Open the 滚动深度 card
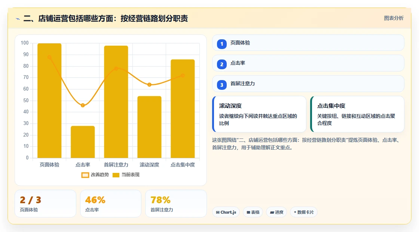The height and width of the screenshot is (232, 419). point(259,114)
